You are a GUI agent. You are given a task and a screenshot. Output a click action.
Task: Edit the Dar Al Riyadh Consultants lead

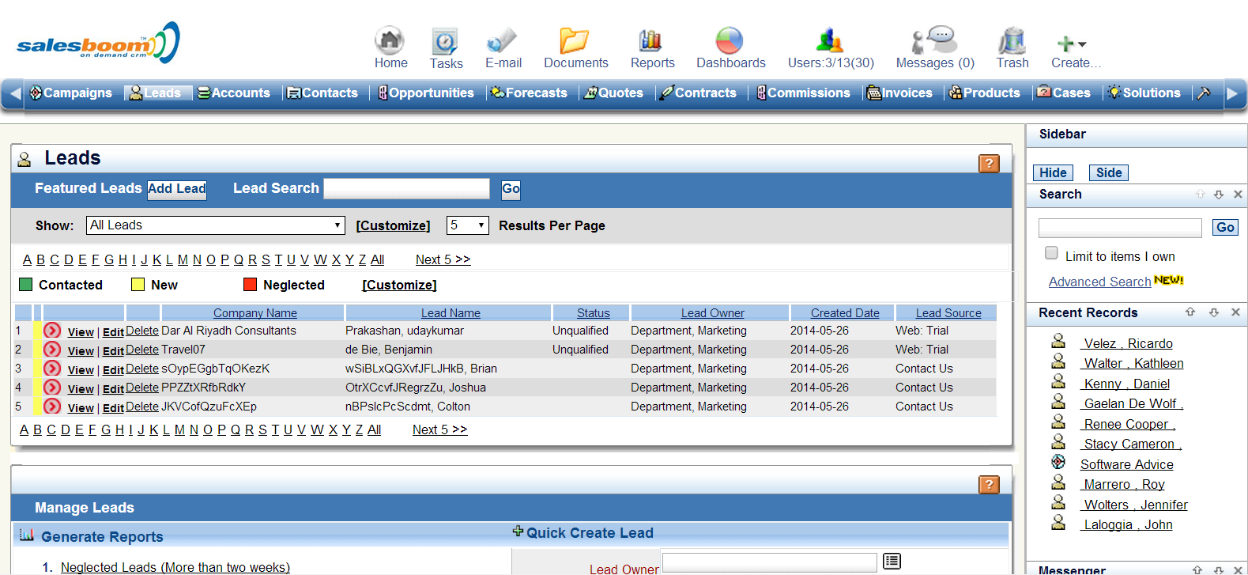click(113, 332)
